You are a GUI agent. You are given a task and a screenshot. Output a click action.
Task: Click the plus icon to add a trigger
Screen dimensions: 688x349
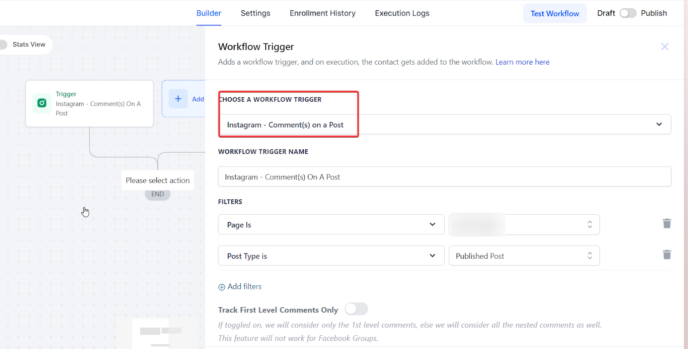178,99
